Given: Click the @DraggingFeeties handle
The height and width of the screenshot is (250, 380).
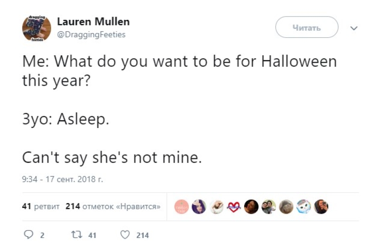Looking at the screenshot, I should tap(91, 35).
